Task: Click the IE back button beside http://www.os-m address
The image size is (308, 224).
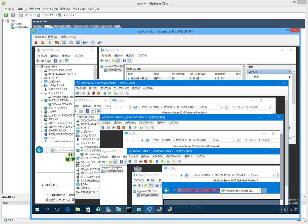Action: [x=39, y=150]
